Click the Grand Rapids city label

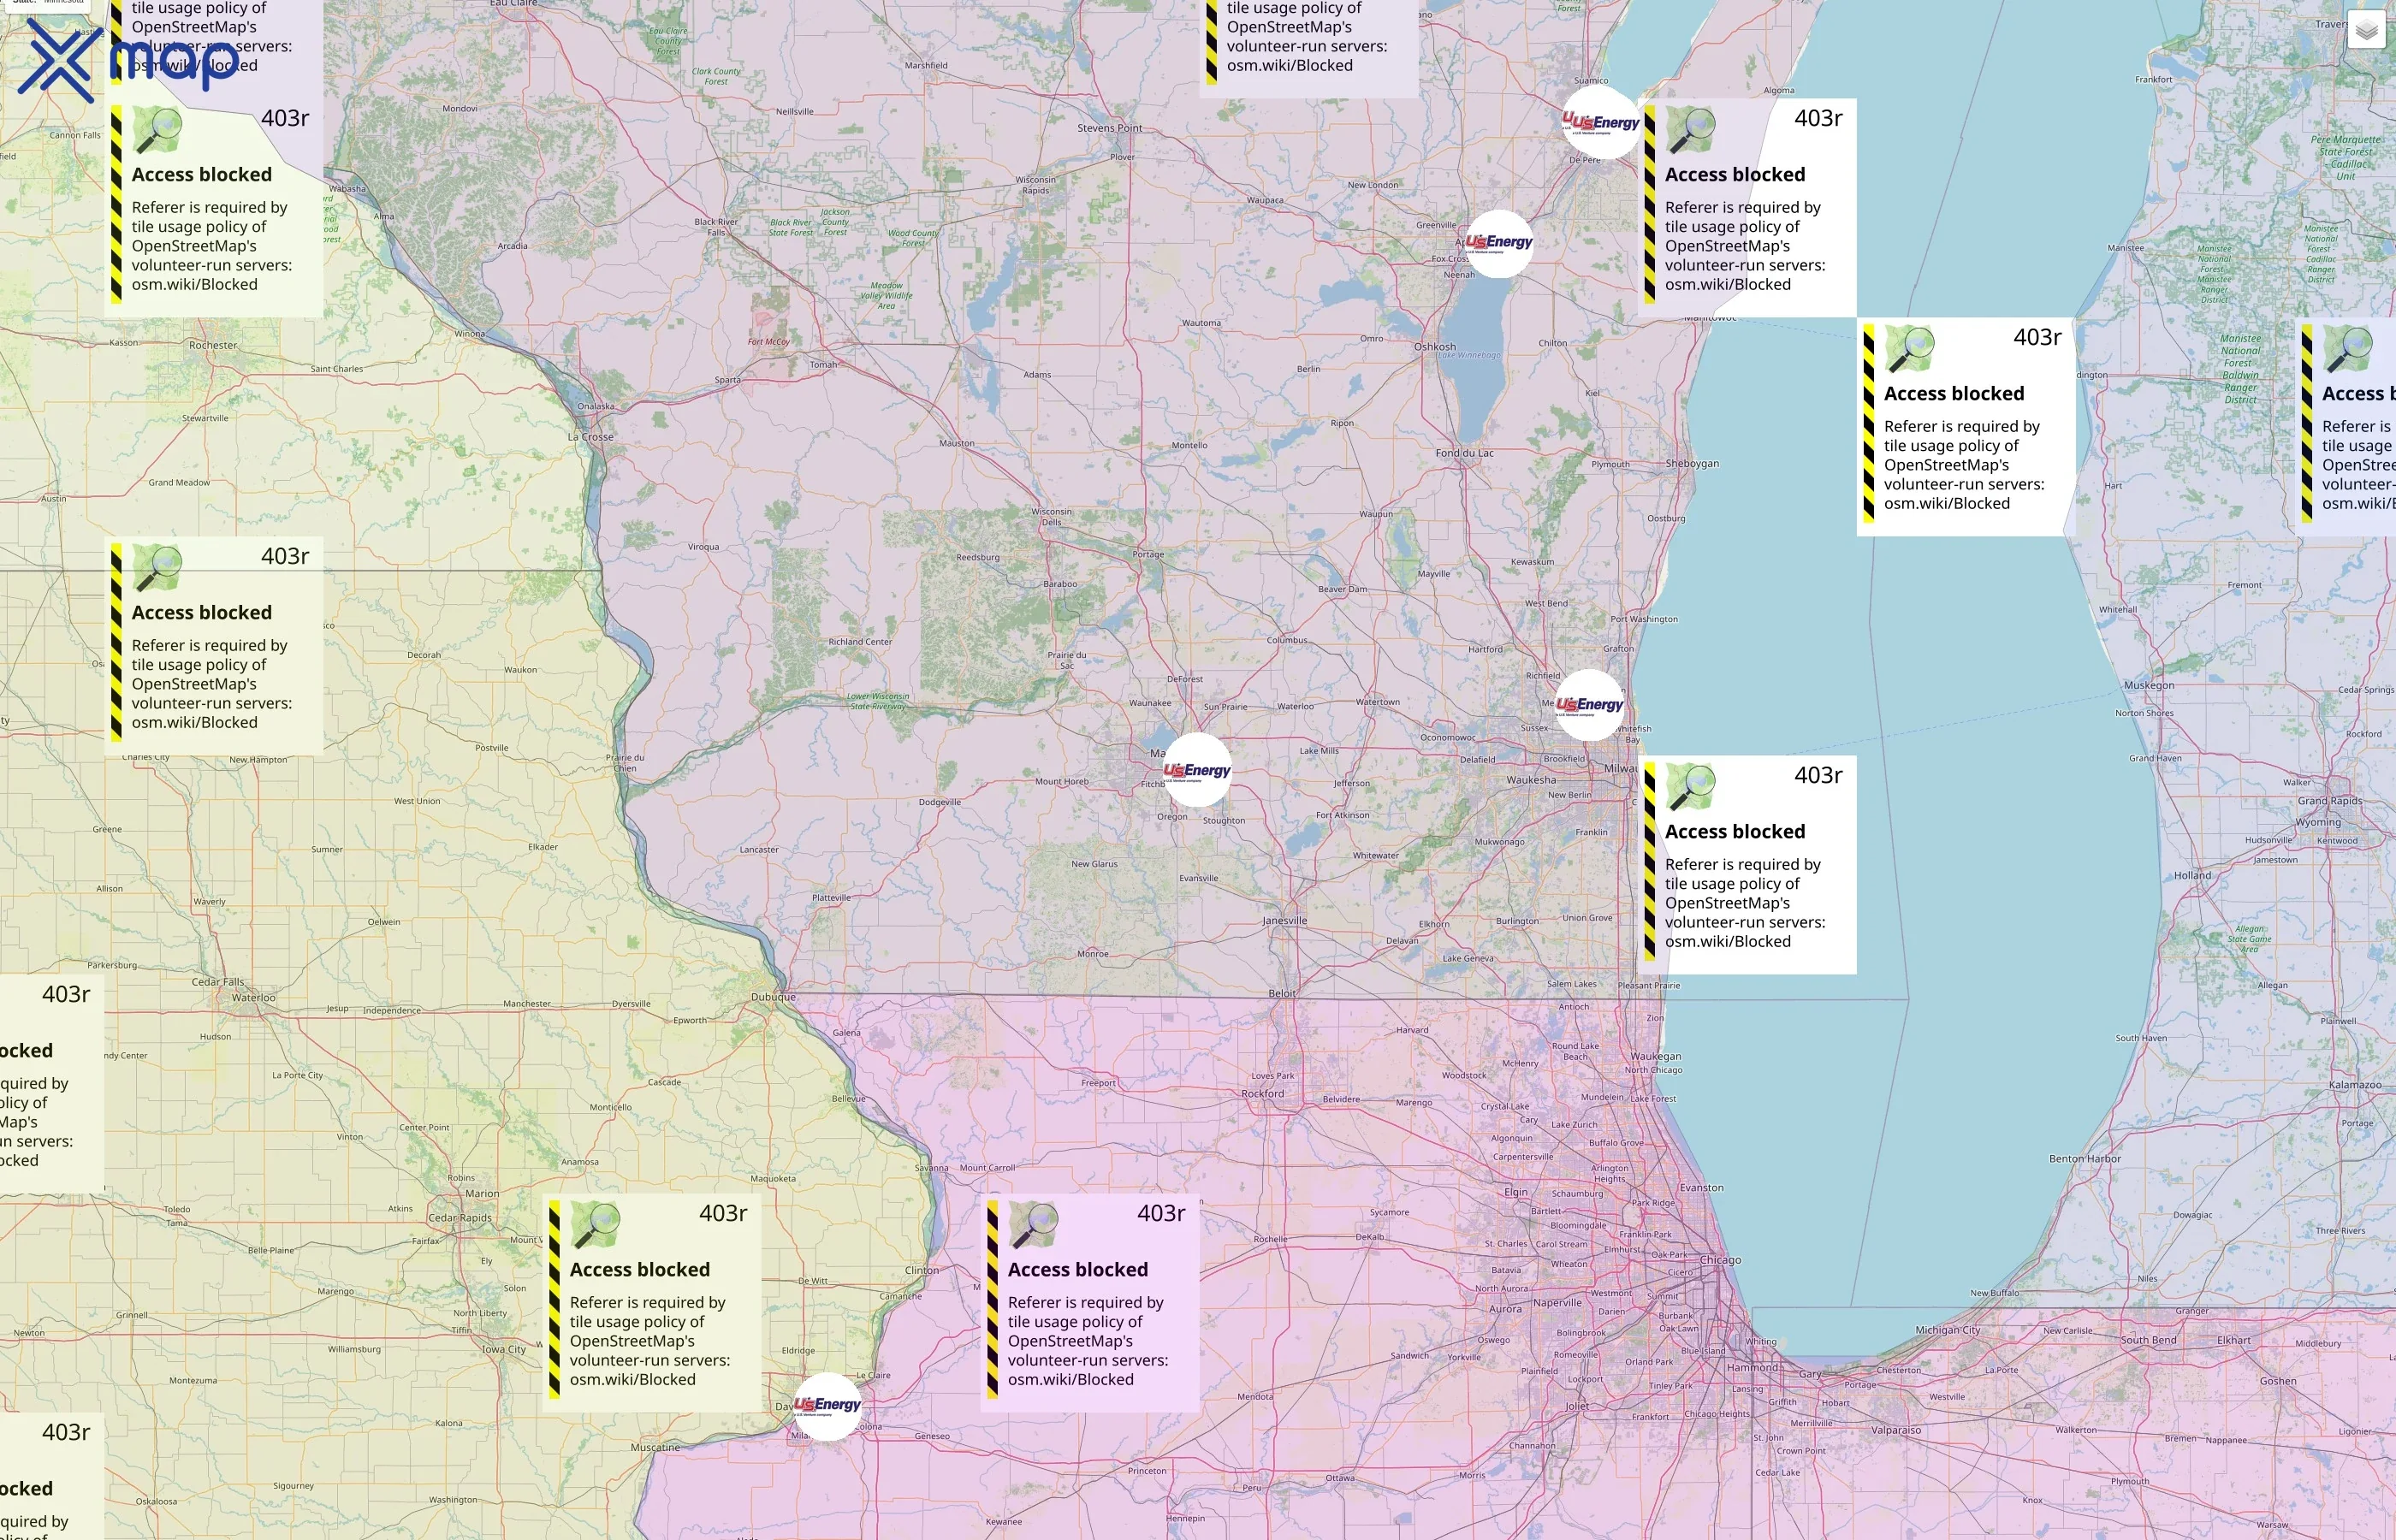pos(2330,801)
